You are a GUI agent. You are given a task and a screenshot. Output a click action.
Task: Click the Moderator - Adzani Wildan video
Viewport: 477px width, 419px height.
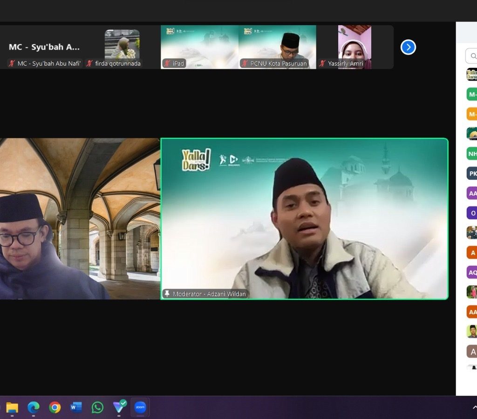(304, 219)
